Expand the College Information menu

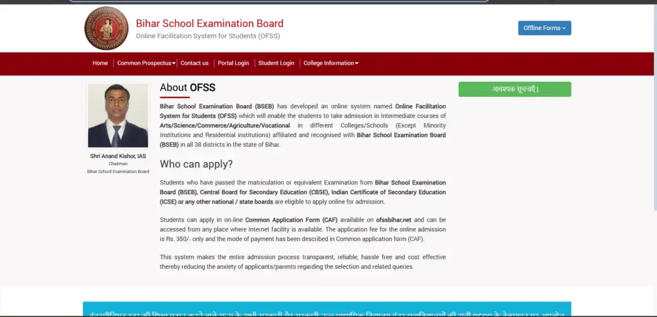point(331,63)
